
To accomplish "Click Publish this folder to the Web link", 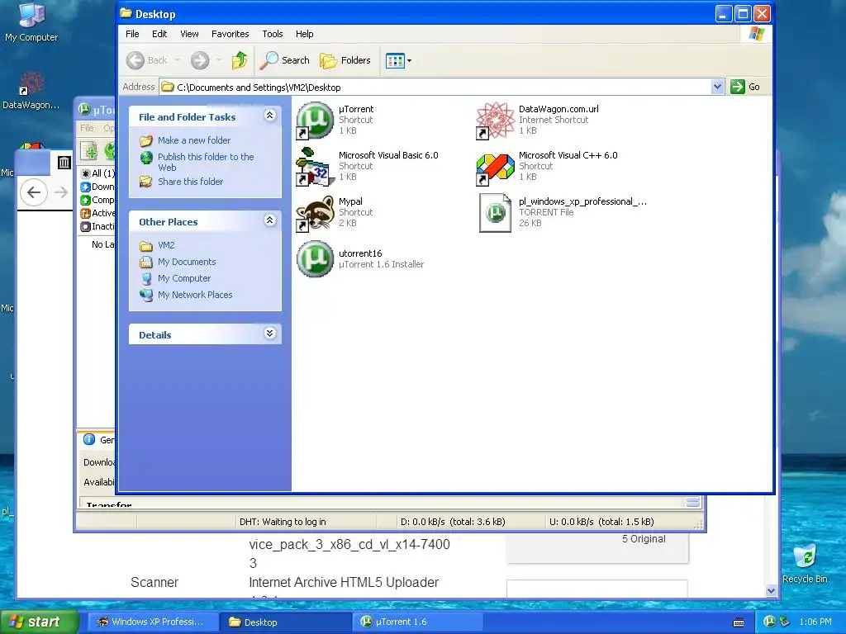I will tap(206, 163).
